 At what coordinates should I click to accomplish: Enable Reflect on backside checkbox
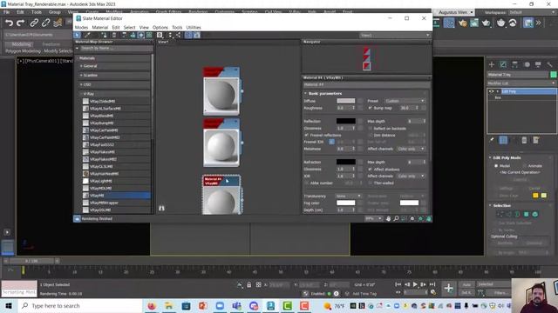click(x=370, y=129)
